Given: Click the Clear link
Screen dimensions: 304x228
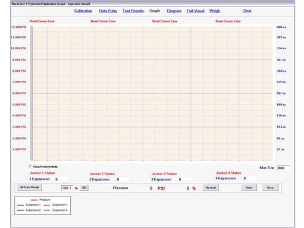Looking at the screenshot, I should pyautogui.click(x=247, y=11).
